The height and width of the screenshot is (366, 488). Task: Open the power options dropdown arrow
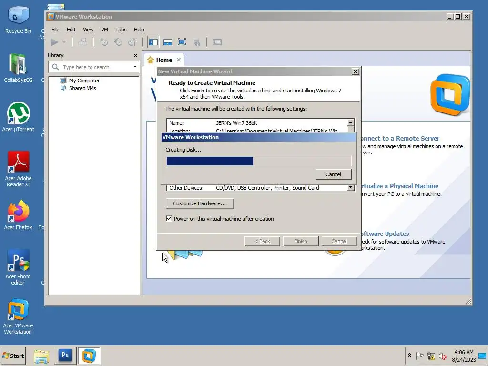(x=64, y=42)
